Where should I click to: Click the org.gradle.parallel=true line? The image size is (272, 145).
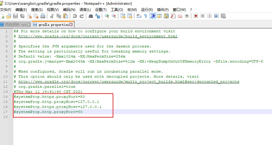45,87
